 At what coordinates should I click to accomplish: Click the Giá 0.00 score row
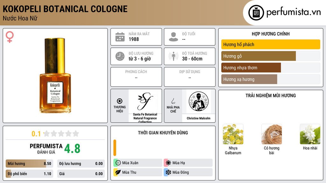point(81,174)
